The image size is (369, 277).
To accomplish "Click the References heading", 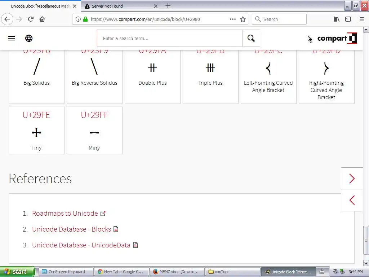I will pyautogui.click(x=40, y=179).
